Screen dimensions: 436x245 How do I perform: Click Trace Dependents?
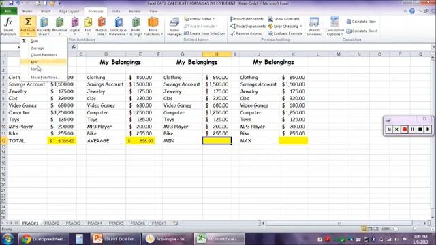(248, 26)
